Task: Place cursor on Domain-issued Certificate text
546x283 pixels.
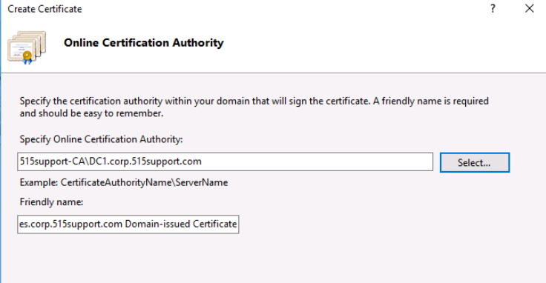Action: point(181,224)
